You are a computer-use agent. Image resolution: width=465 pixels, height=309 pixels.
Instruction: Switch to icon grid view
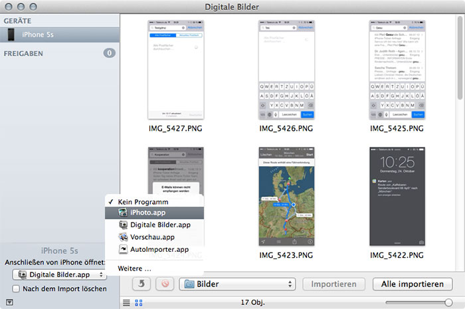pyautogui.click(x=138, y=303)
